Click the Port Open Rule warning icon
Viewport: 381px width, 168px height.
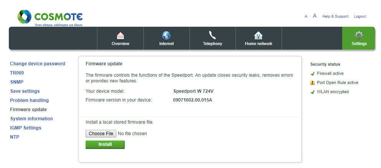tap(312, 83)
